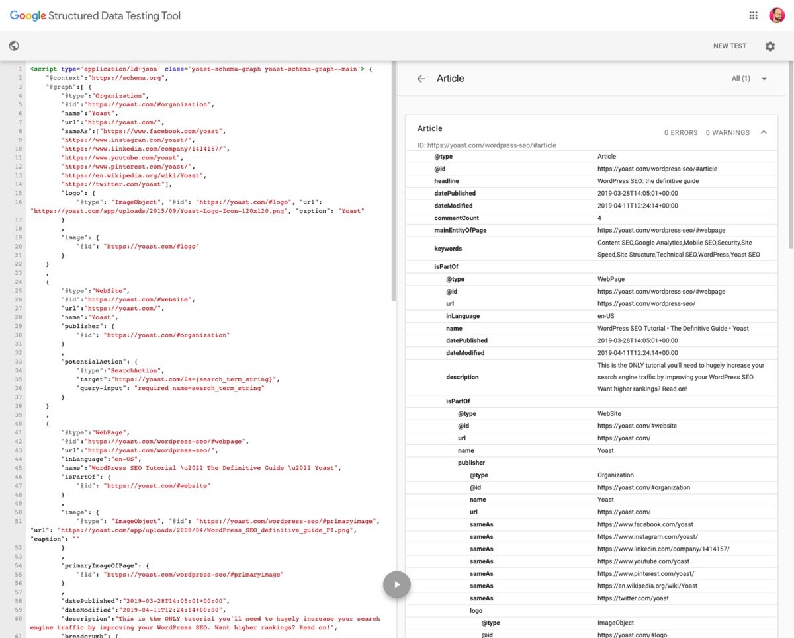Open the Google apps grid icon

(753, 16)
